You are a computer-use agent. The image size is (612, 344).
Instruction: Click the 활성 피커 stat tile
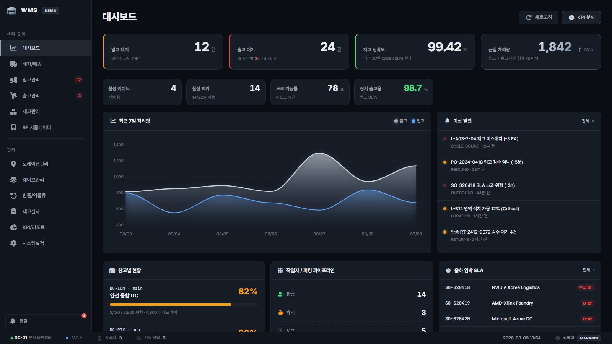click(x=226, y=92)
